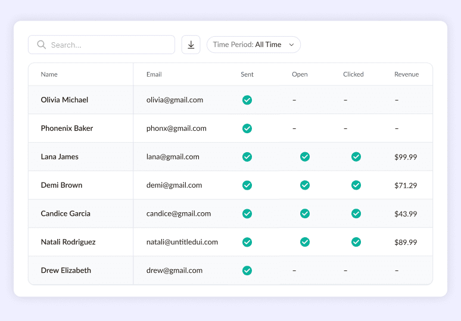Viewport: 461px width, 321px height.
Task: Click the Name column header
Action: point(49,74)
